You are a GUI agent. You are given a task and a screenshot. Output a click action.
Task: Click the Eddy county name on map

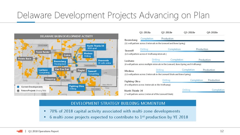25,80
